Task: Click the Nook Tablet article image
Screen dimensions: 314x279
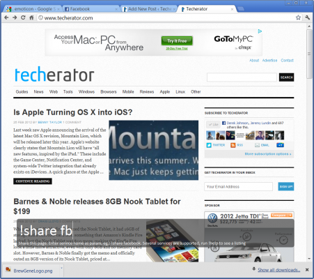Action: tap(172, 241)
